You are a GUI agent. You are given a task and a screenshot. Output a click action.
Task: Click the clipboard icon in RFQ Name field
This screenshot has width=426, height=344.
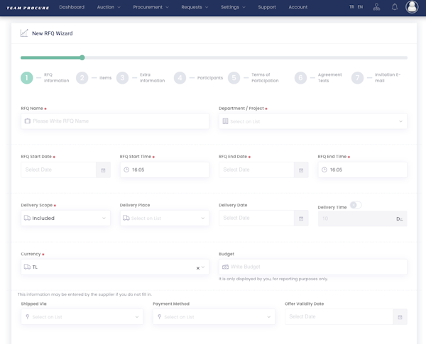[x=28, y=121]
